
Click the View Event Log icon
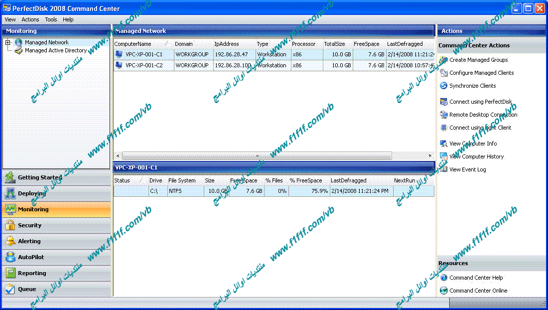point(443,169)
